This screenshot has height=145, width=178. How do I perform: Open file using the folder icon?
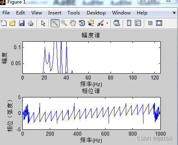(x=13, y=23)
